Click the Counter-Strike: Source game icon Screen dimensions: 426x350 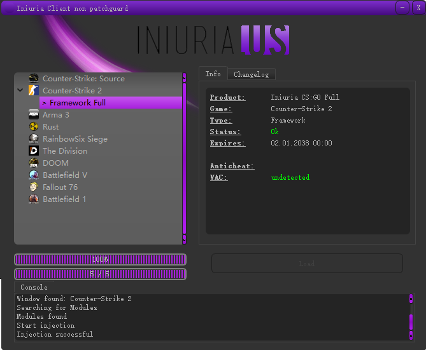34,79
